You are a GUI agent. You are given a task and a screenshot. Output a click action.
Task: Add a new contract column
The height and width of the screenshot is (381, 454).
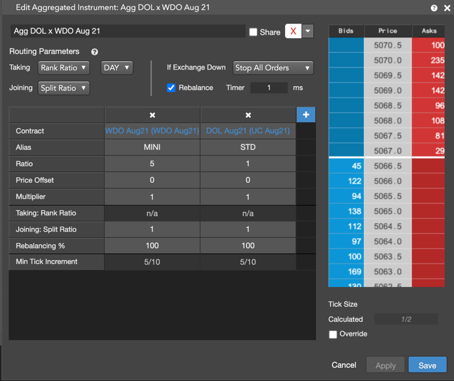(306, 115)
